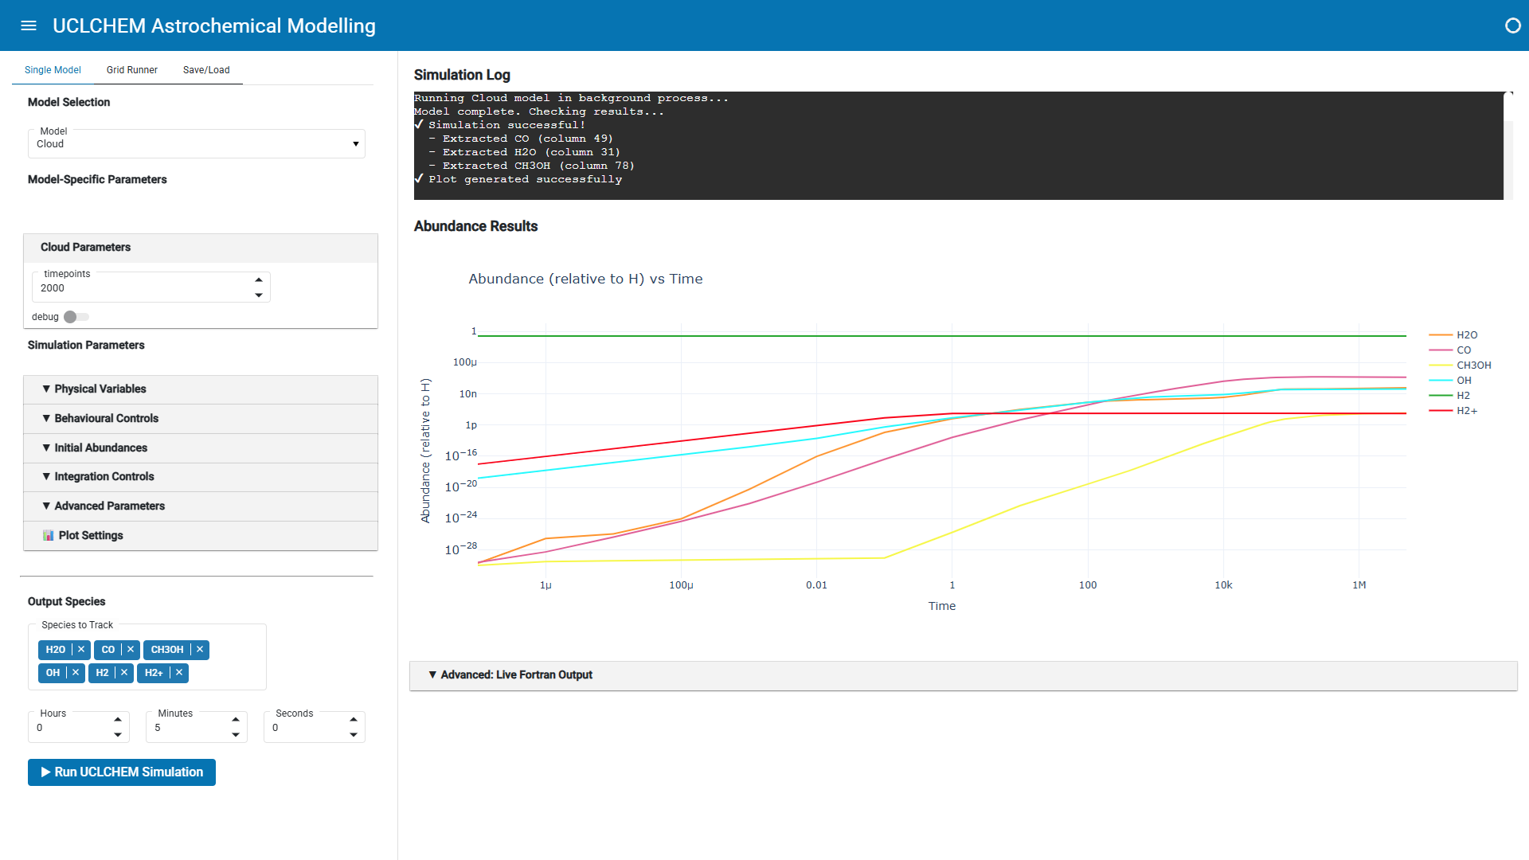Remove the H2O species chip

pos(81,650)
